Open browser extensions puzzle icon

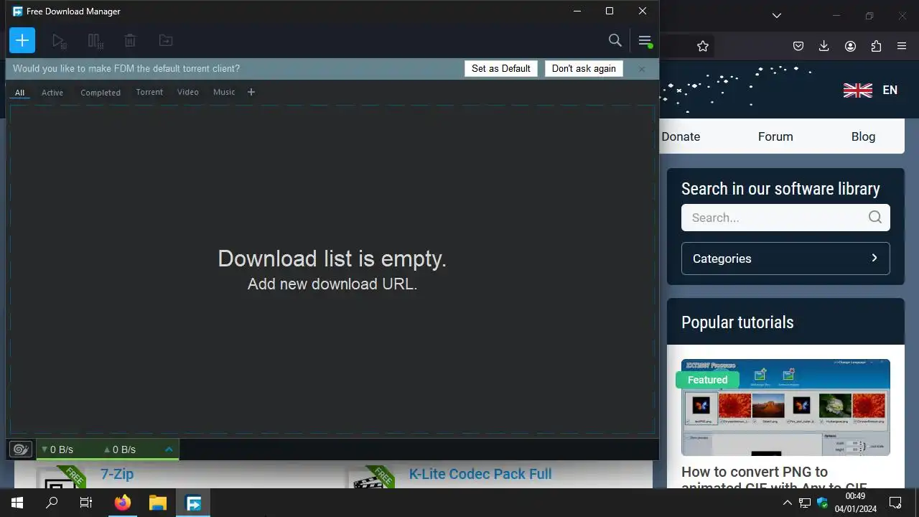coord(876,46)
